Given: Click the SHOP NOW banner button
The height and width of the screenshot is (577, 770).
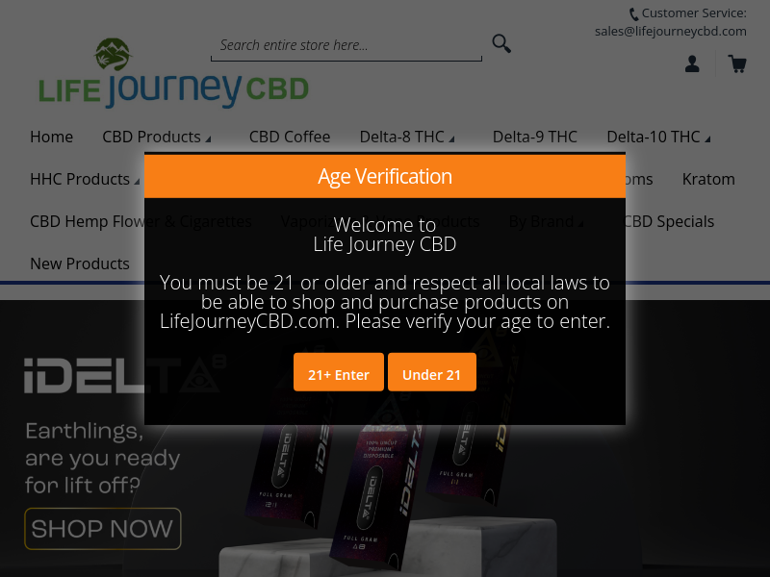Looking at the screenshot, I should pos(103,528).
